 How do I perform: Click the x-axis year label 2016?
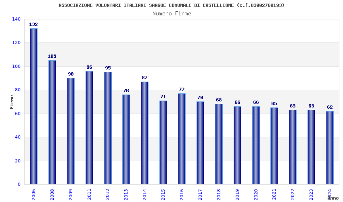182,195
